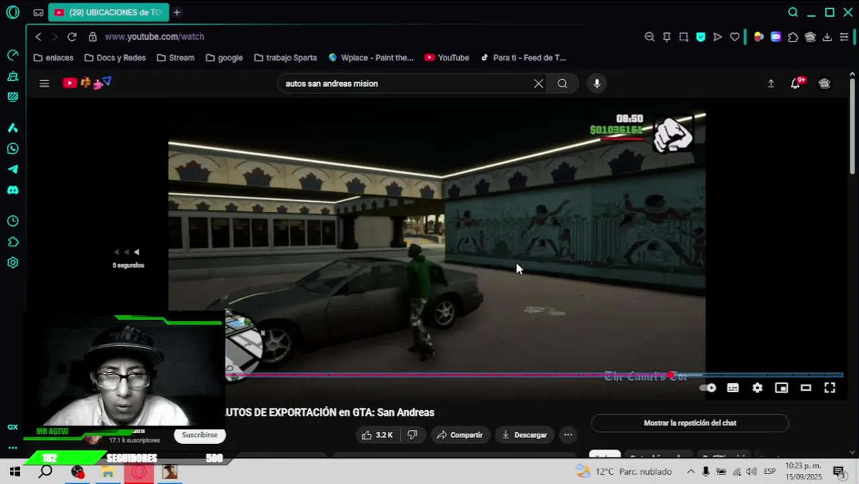Dislike the video with thumbs down
Viewport: 859px width, 484px height.
coord(413,435)
